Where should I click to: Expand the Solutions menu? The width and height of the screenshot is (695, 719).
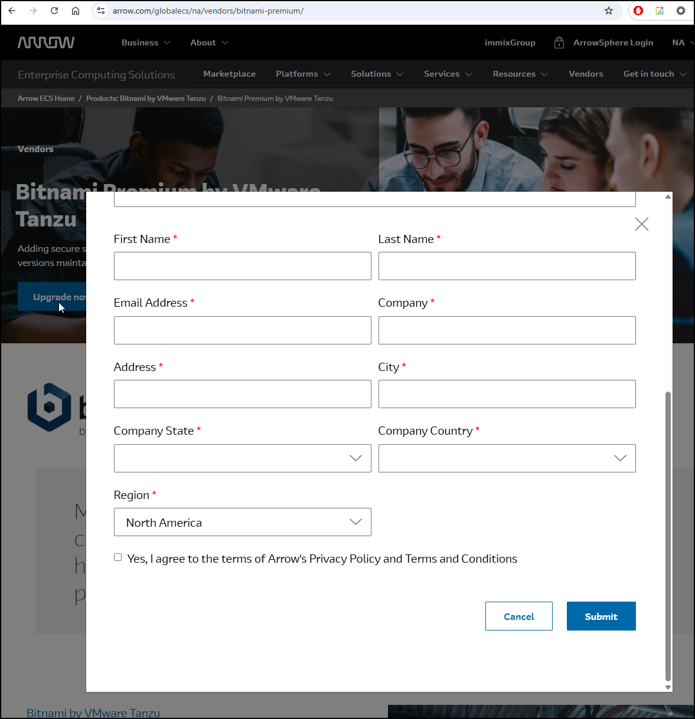click(377, 74)
